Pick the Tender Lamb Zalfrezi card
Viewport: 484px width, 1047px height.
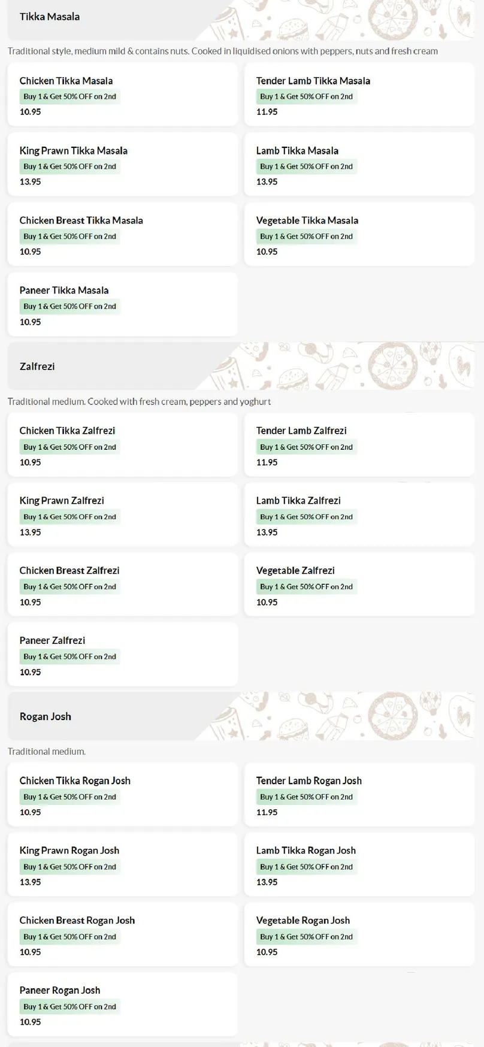pos(359,444)
